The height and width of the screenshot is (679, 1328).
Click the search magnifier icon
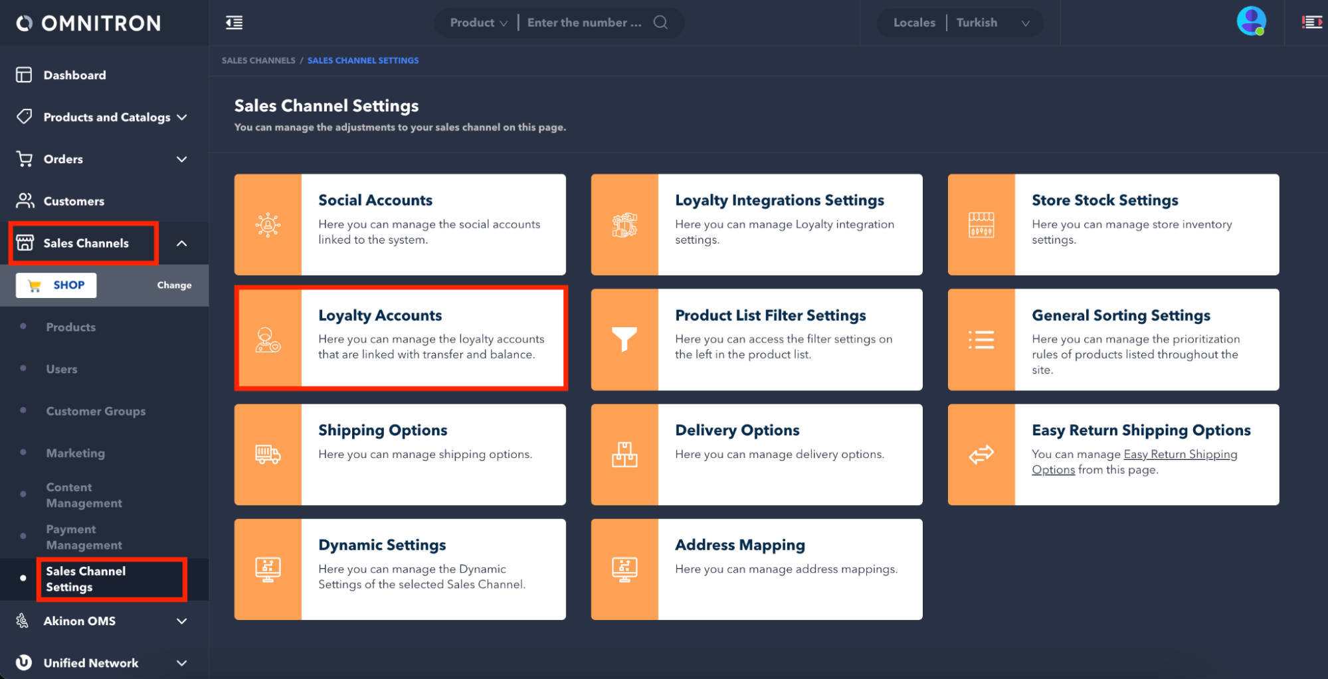tap(660, 23)
